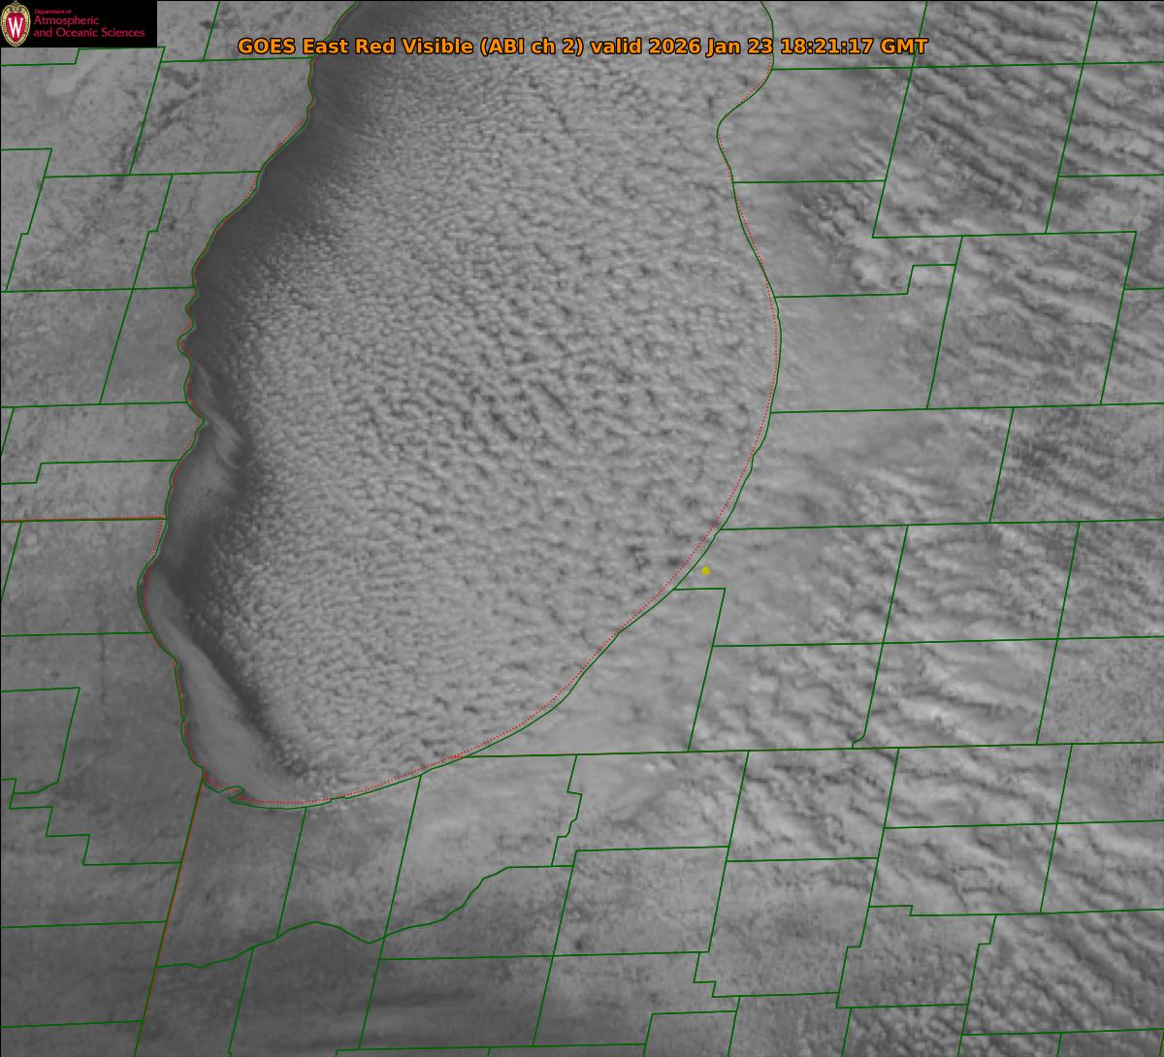Click 'Red Visible' in the image title
The width and height of the screenshot is (1164, 1057).
414,47
